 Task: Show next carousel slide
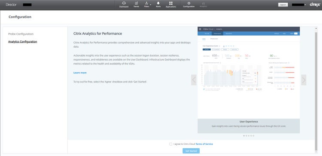click(304, 80)
